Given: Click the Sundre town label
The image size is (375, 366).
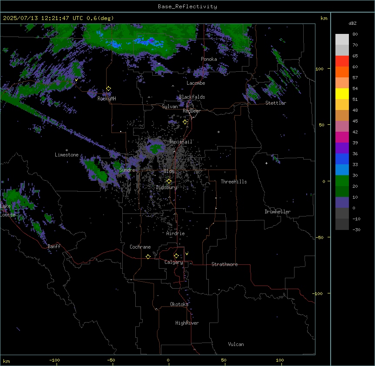Looking at the screenshot, I should [127, 170].
